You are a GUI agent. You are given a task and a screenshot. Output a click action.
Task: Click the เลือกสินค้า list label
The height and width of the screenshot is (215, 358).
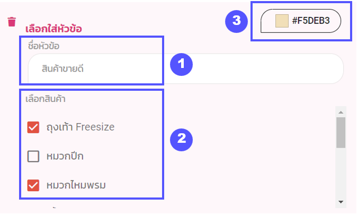pos(46,99)
